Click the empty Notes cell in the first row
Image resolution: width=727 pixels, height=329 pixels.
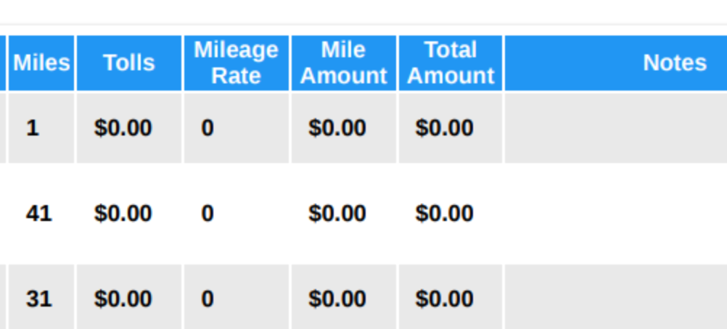[616, 128]
